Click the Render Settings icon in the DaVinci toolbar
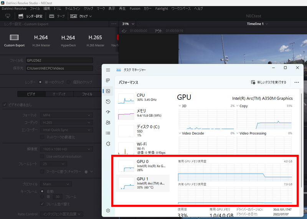This screenshot has width=307, height=219. tap(21, 16)
